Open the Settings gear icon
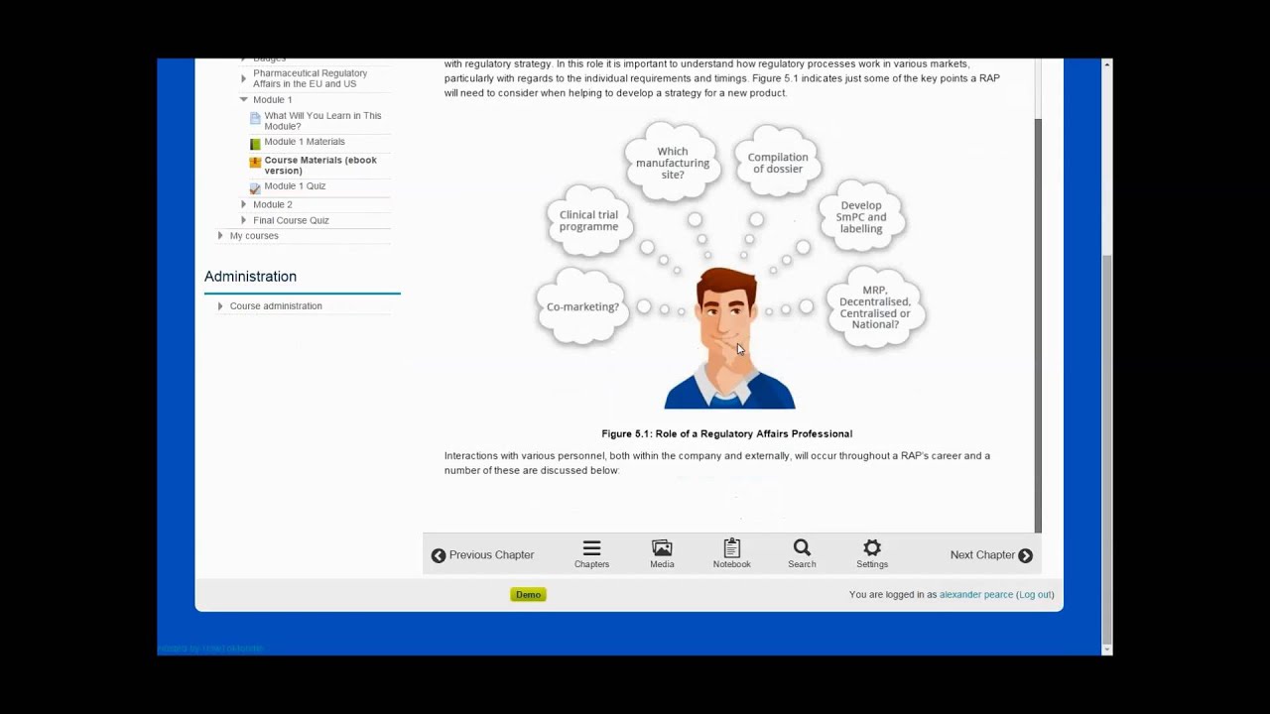 tap(872, 547)
